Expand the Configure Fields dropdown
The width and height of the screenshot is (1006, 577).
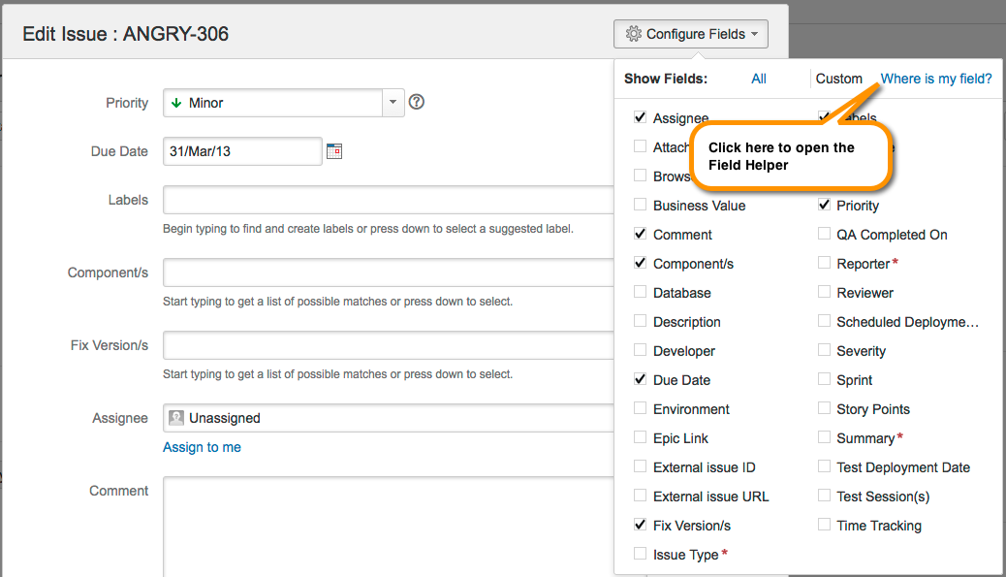[690, 34]
